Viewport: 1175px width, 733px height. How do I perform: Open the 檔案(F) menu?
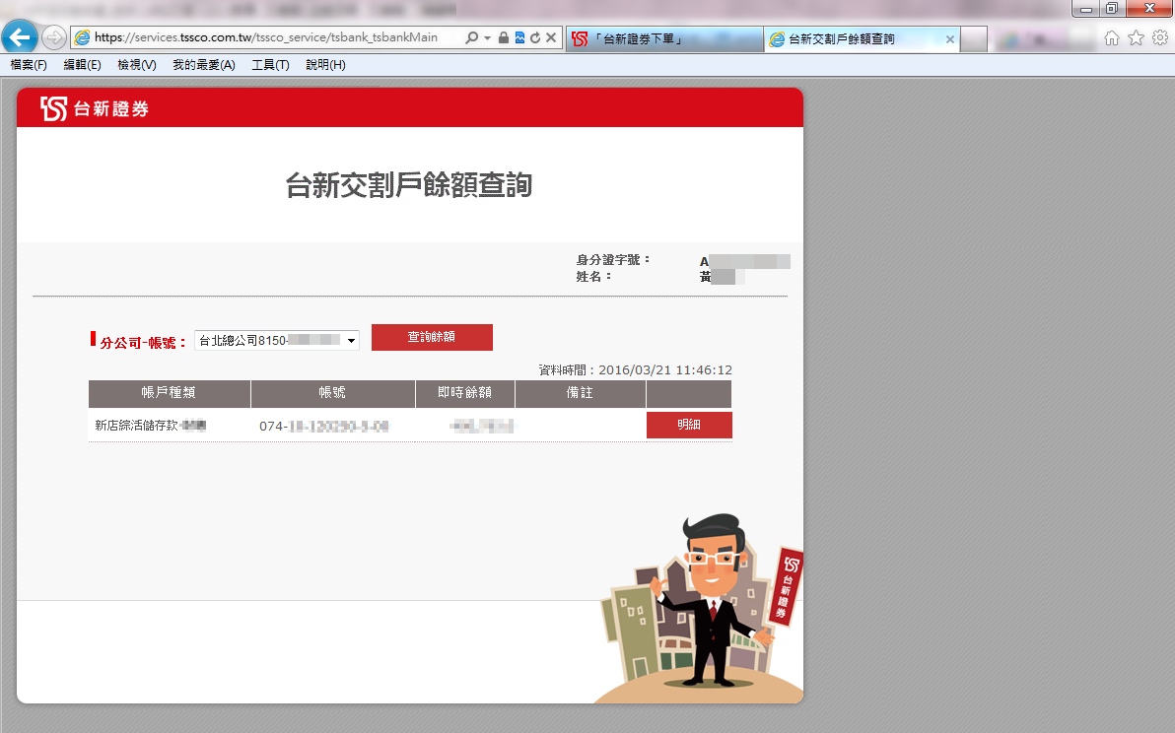29,65
